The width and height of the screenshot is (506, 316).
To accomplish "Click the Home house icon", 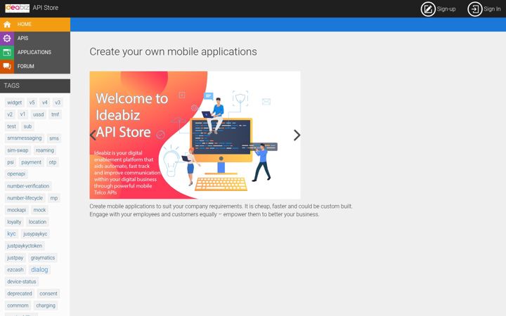I will point(7,24).
